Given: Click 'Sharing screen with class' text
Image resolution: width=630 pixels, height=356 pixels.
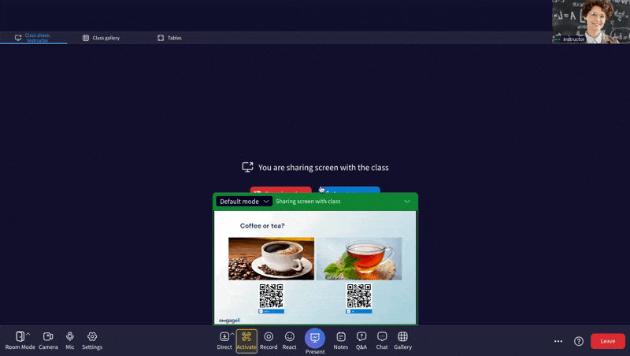Looking at the screenshot, I should [x=308, y=202].
